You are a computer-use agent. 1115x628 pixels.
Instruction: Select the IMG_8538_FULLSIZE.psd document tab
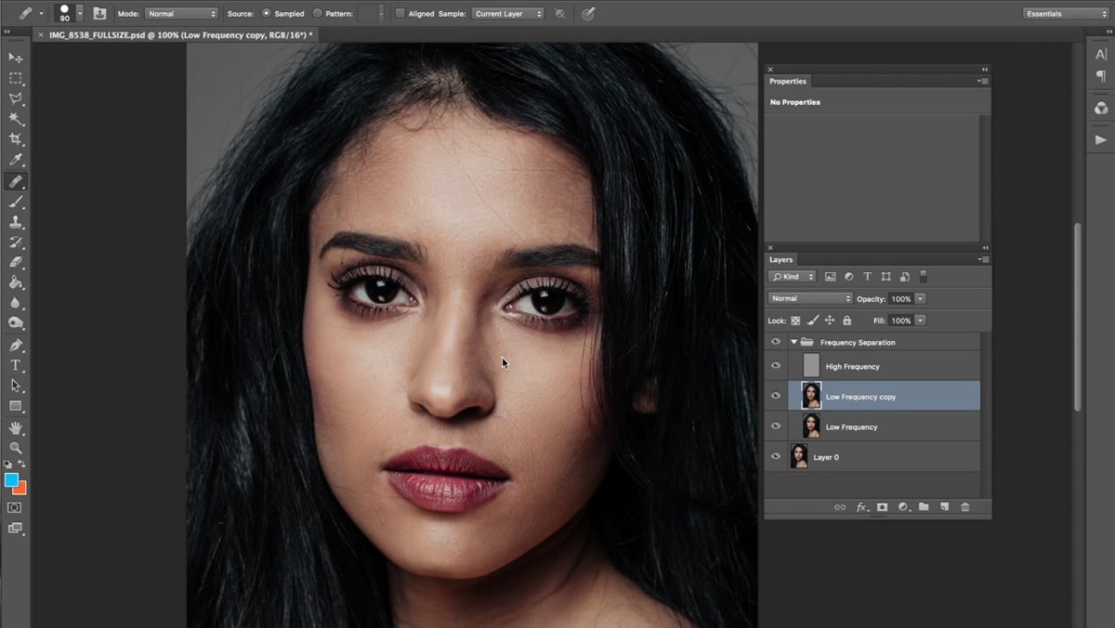177,34
